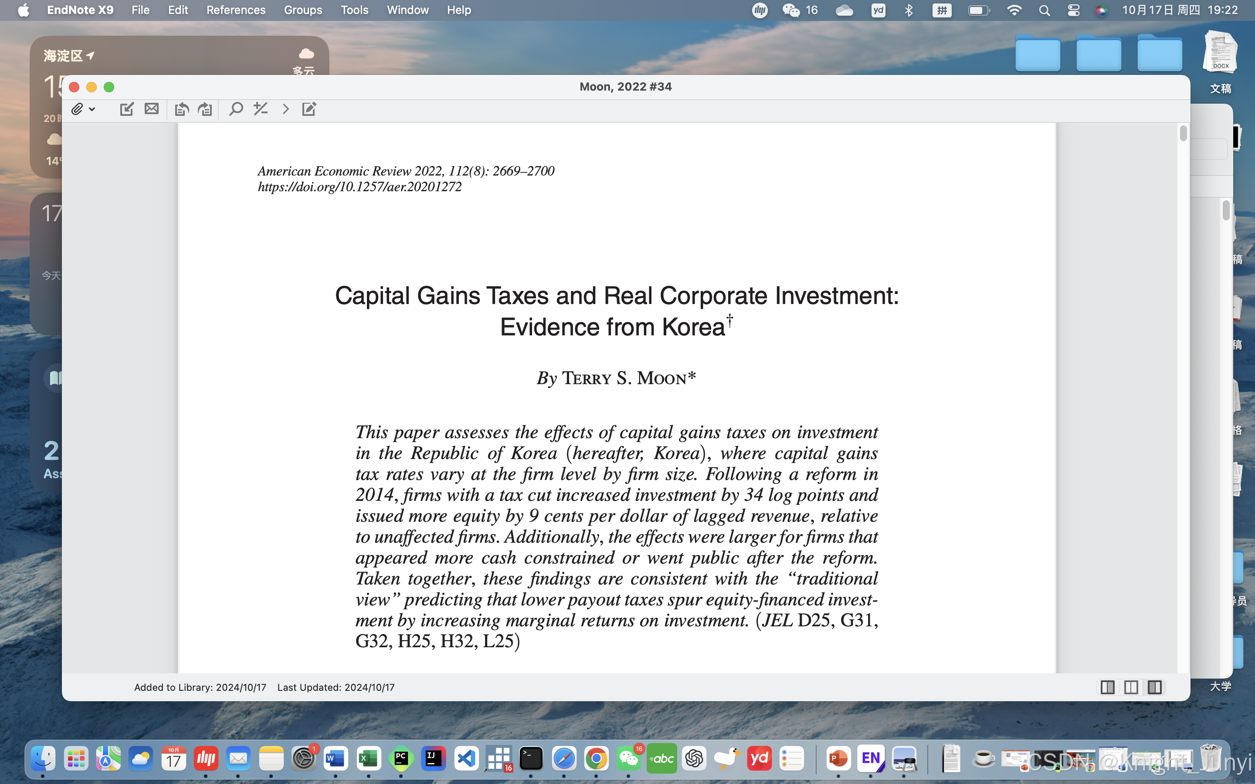Go to next reference icon

tap(205, 109)
